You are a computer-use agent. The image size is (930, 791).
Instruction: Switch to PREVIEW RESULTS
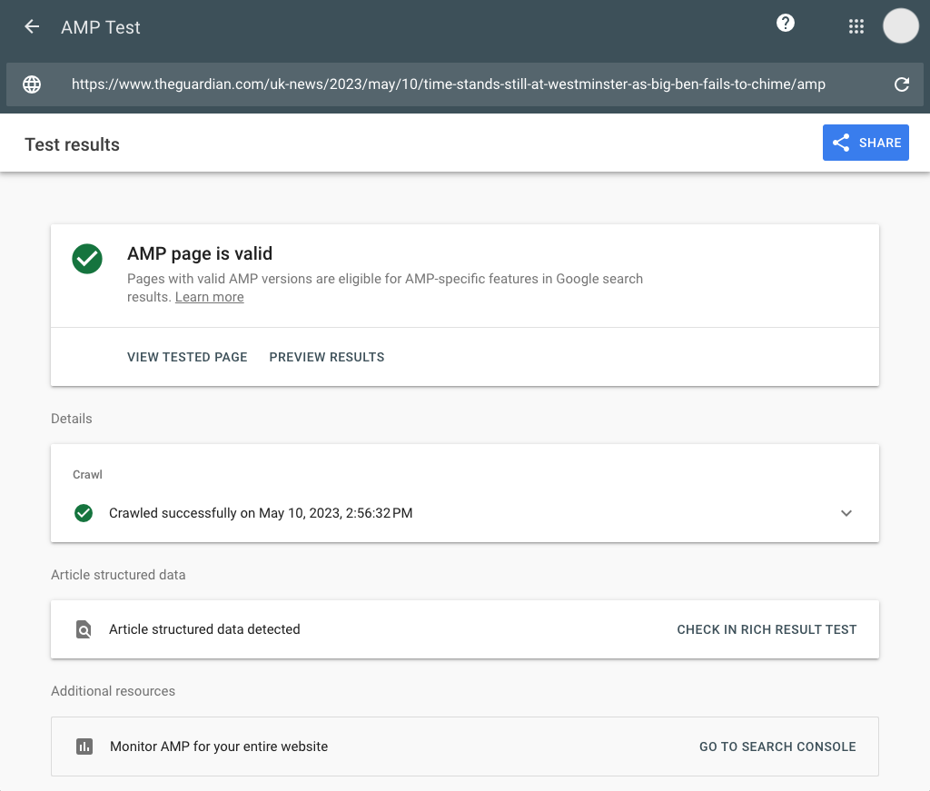326,357
